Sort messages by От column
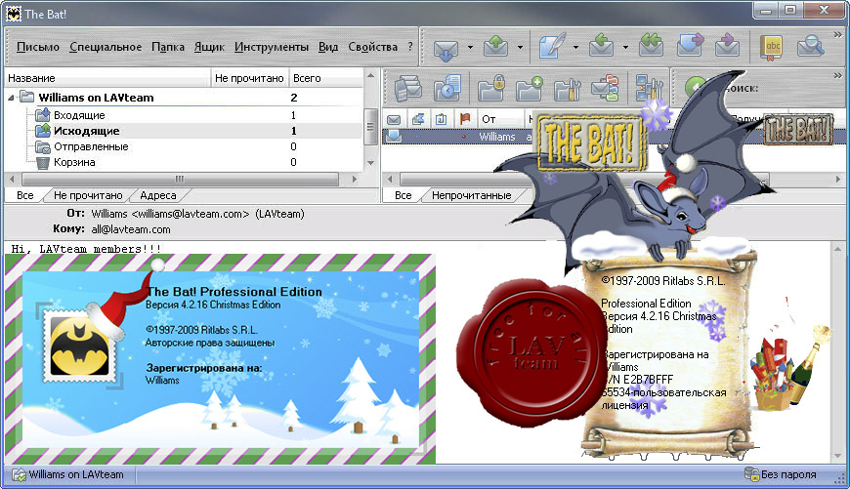 coord(489,119)
